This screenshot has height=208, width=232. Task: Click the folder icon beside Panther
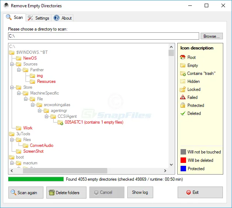(26, 70)
